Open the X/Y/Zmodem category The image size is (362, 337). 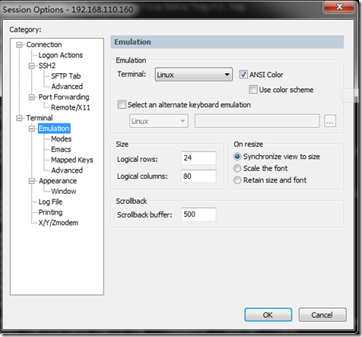[x=59, y=223]
